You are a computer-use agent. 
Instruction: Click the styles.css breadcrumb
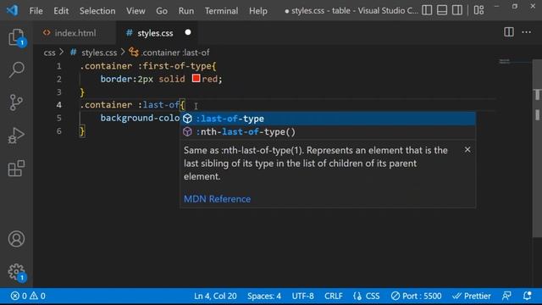pyautogui.click(x=99, y=53)
